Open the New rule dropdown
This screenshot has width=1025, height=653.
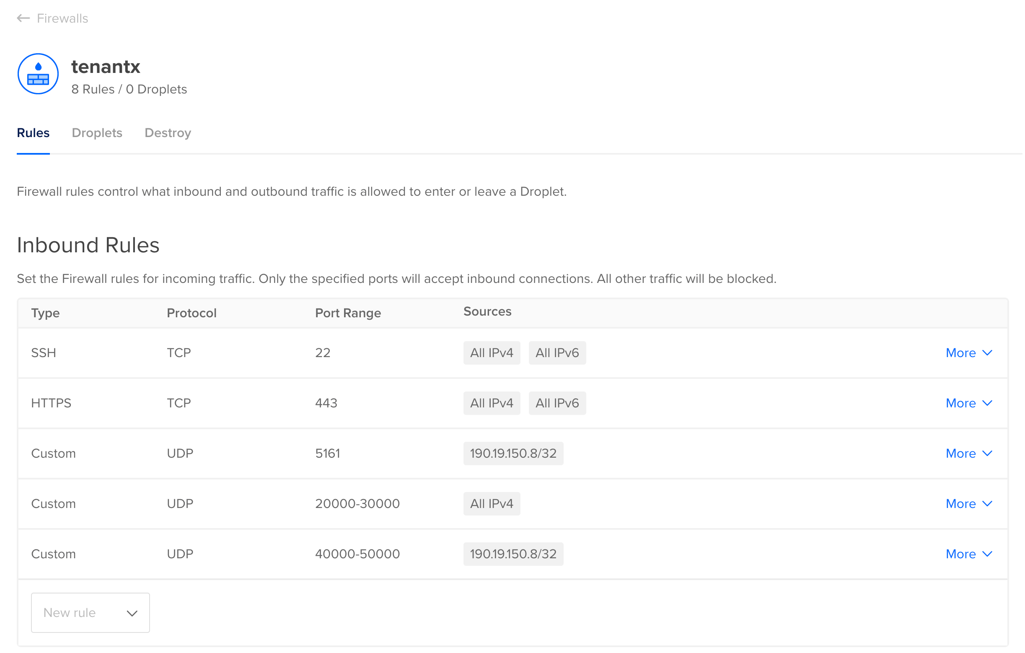tap(90, 613)
